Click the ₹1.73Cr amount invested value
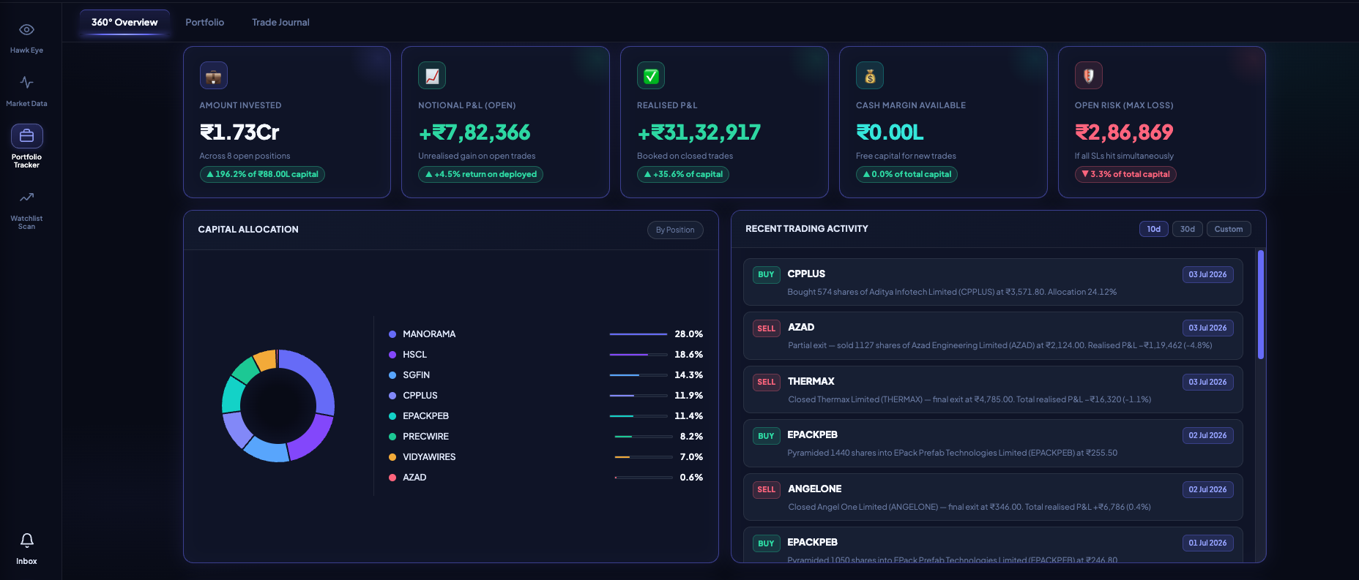1359x580 pixels. 239,132
